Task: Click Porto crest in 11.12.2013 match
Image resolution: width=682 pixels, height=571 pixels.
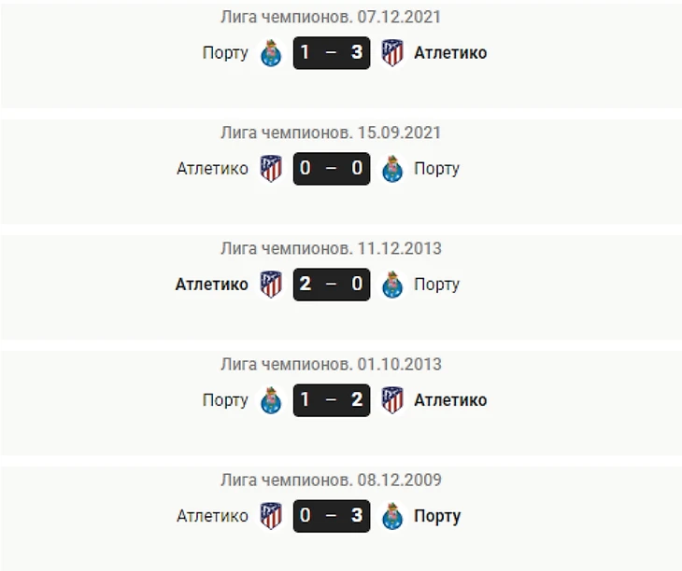Action: pyautogui.click(x=392, y=285)
